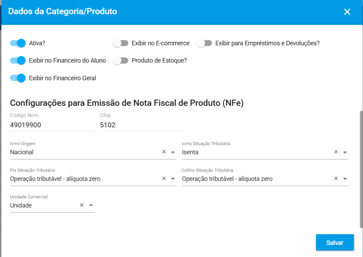363x257 pixels.
Task: Clear the Pis Situação Tributária value
Action: click(x=164, y=179)
